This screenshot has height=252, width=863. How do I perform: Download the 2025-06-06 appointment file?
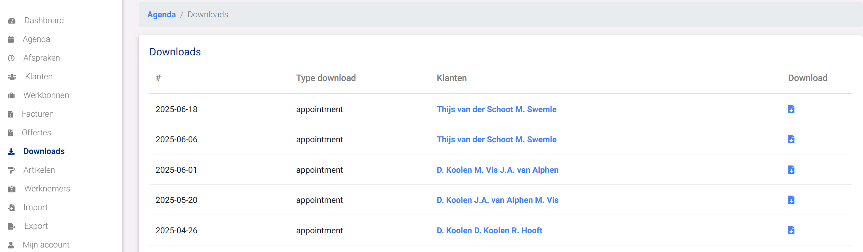coord(791,139)
